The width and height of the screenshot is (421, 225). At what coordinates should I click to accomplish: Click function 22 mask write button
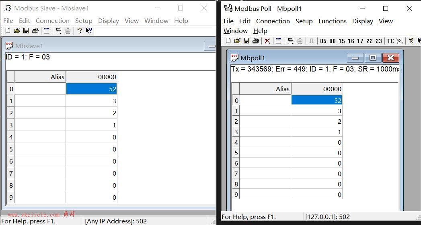(370, 41)
